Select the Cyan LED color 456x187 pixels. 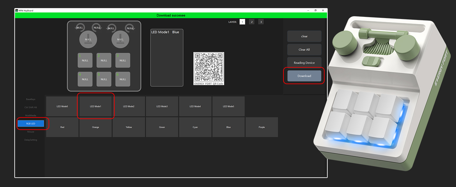[x=195, y=127]
